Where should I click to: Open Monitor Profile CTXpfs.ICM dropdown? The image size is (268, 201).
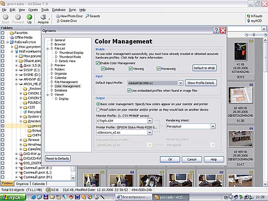(x=149, y=121)
